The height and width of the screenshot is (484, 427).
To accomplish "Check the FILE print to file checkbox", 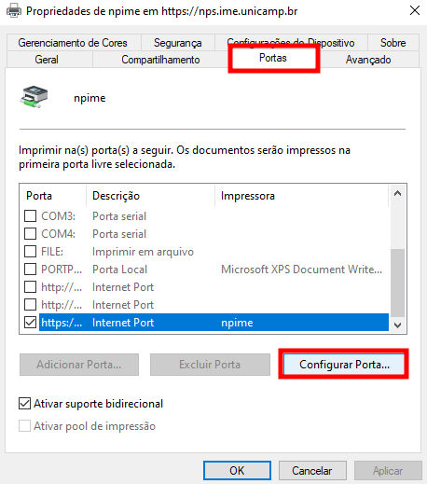I will tap(30, 251).
